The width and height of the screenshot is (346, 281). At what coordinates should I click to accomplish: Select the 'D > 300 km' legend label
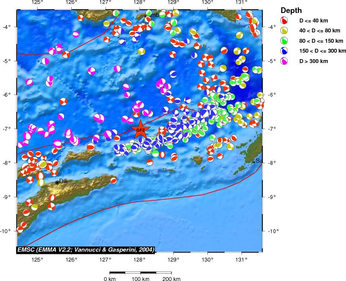(x=314, y=61)
